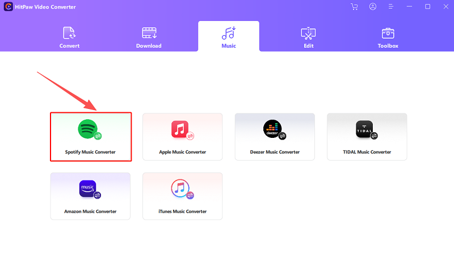This screenshot has width=454, height=261.
Task: Open the Spotify Music Converter card
Action: pos(91,137)
